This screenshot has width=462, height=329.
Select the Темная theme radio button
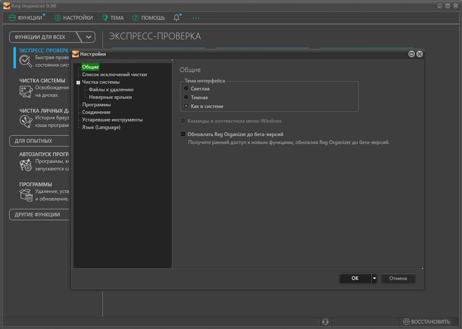(186, 98)
